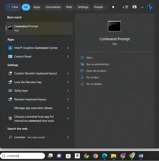Open Choose a terminal host app setting
The height and width of the screenshot is (161, 159).
(x=39, y=119)
